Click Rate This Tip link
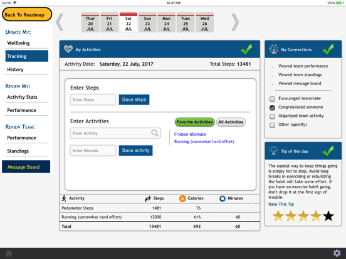This screenshot has width=346, height=259. point(281,204)
